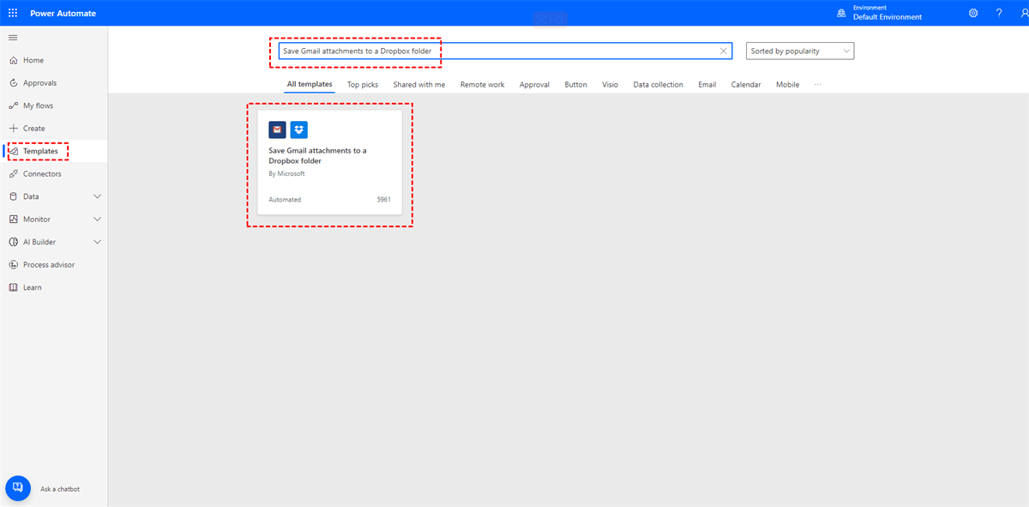The height and width of the screenshot is (507, 1029).
Task: Switch to Shared with me tab
Action: tap(419, 85)
